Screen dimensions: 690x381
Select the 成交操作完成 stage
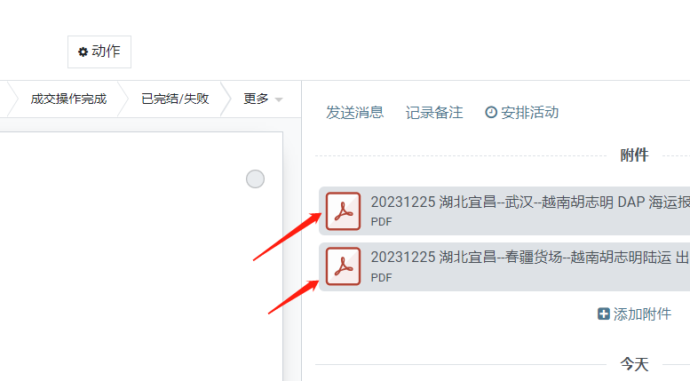point(68,99)
